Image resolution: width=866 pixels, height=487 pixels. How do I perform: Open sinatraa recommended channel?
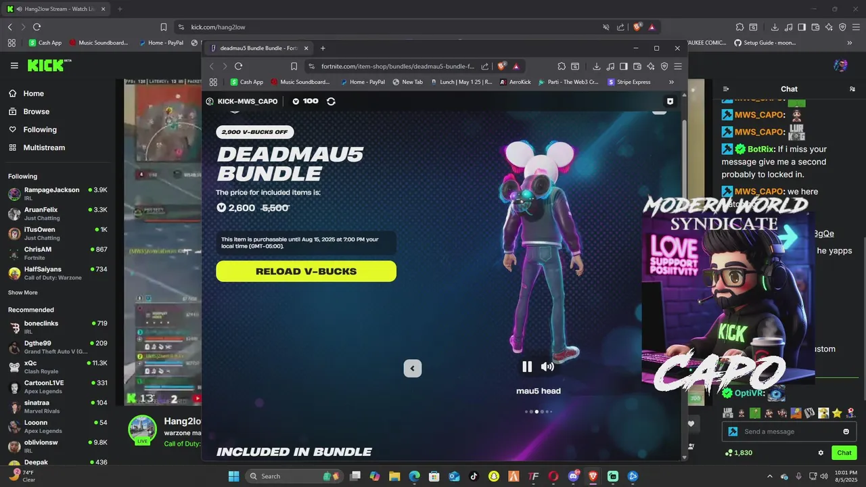[58, 407]
